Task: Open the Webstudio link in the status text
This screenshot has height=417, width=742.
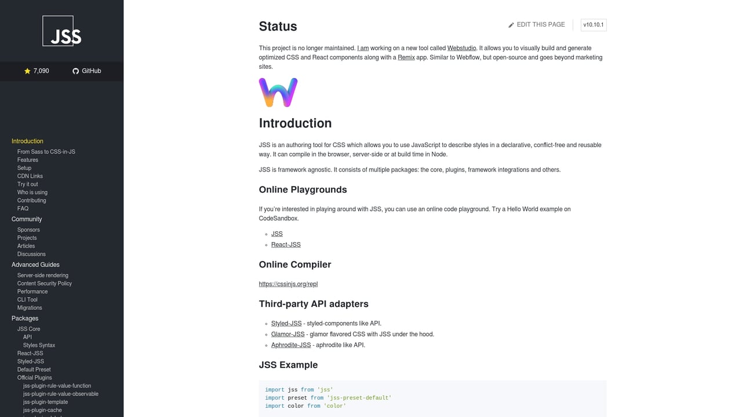Action: click(461, 47)
